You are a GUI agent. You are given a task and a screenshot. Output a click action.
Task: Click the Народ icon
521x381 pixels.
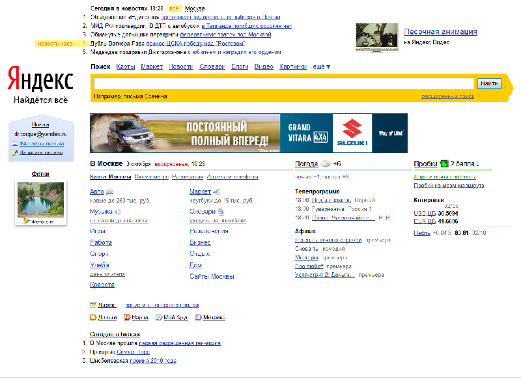tap(127, 318)
